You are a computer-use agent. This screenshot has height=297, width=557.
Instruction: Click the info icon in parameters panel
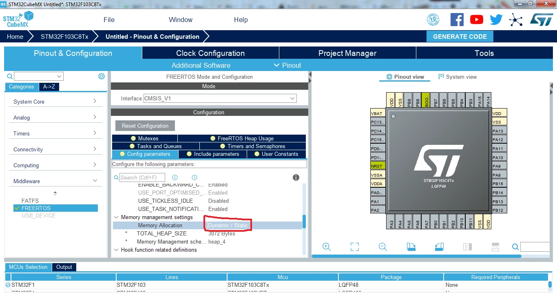point(296,177)
